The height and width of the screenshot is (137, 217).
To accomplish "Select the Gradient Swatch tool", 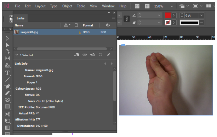I will 7,127.
